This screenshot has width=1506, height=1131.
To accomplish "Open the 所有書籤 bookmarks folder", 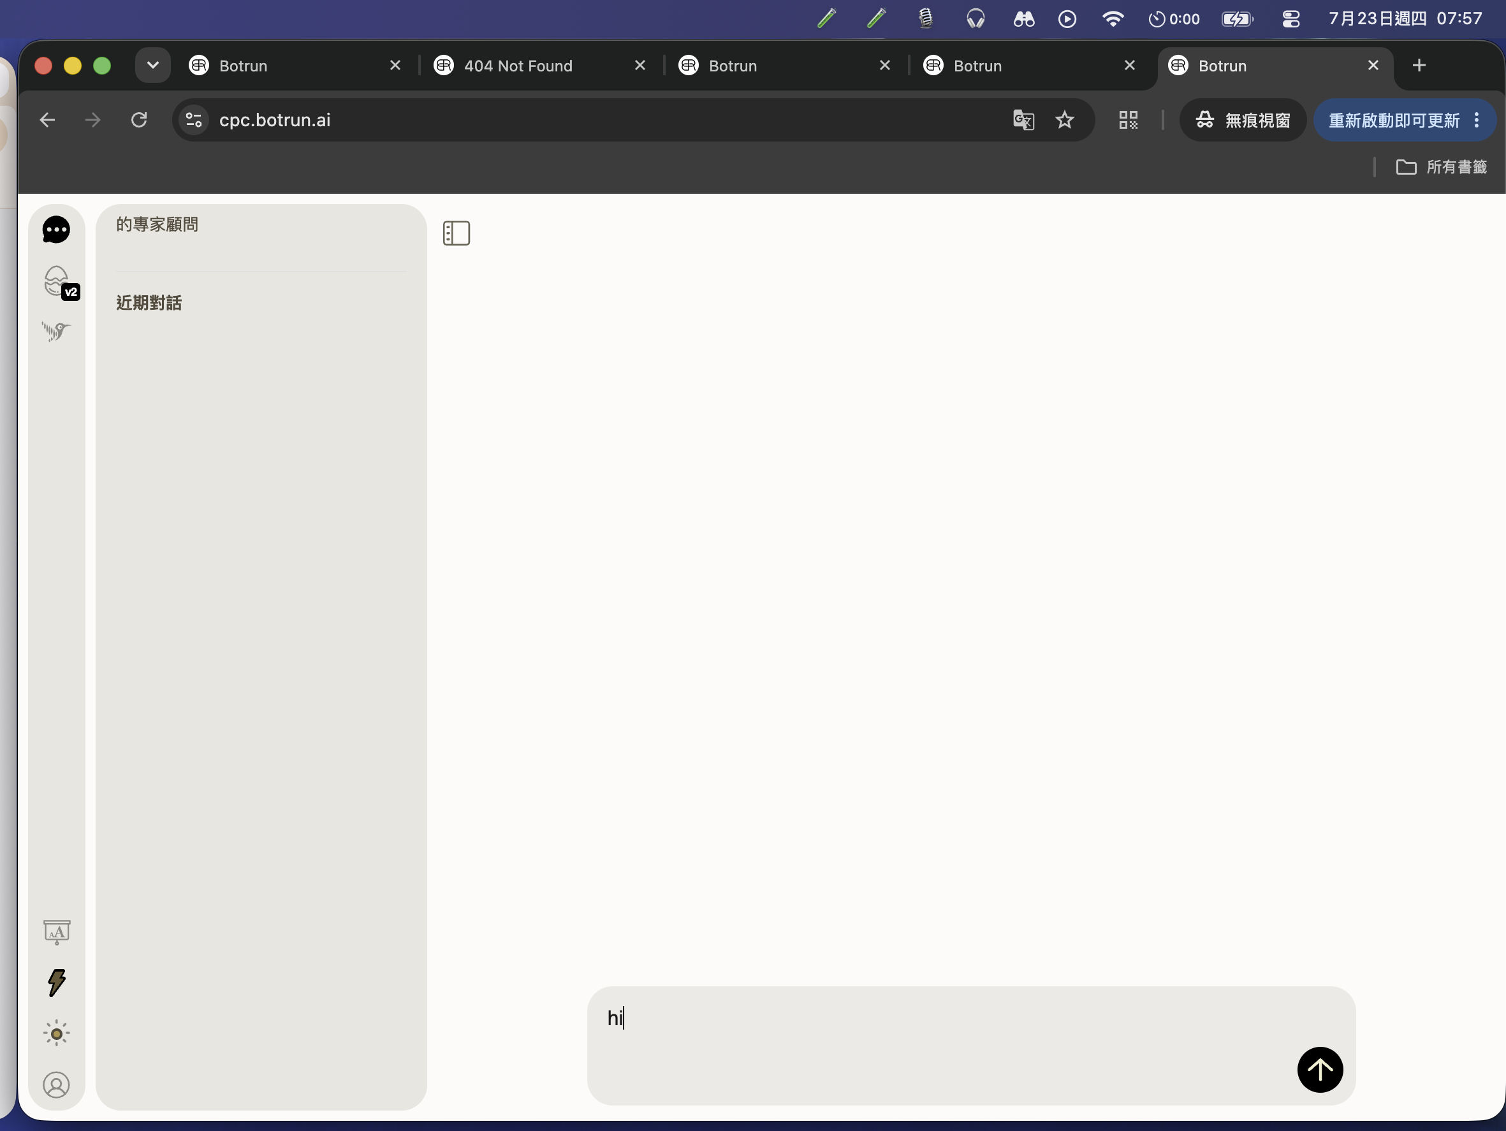I will 1442,167.
